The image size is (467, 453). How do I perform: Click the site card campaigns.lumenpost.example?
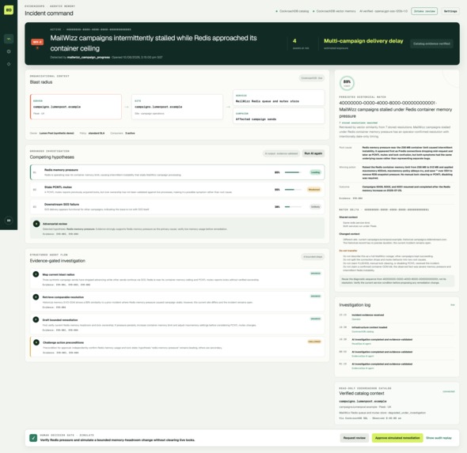[x=177, y=107]
